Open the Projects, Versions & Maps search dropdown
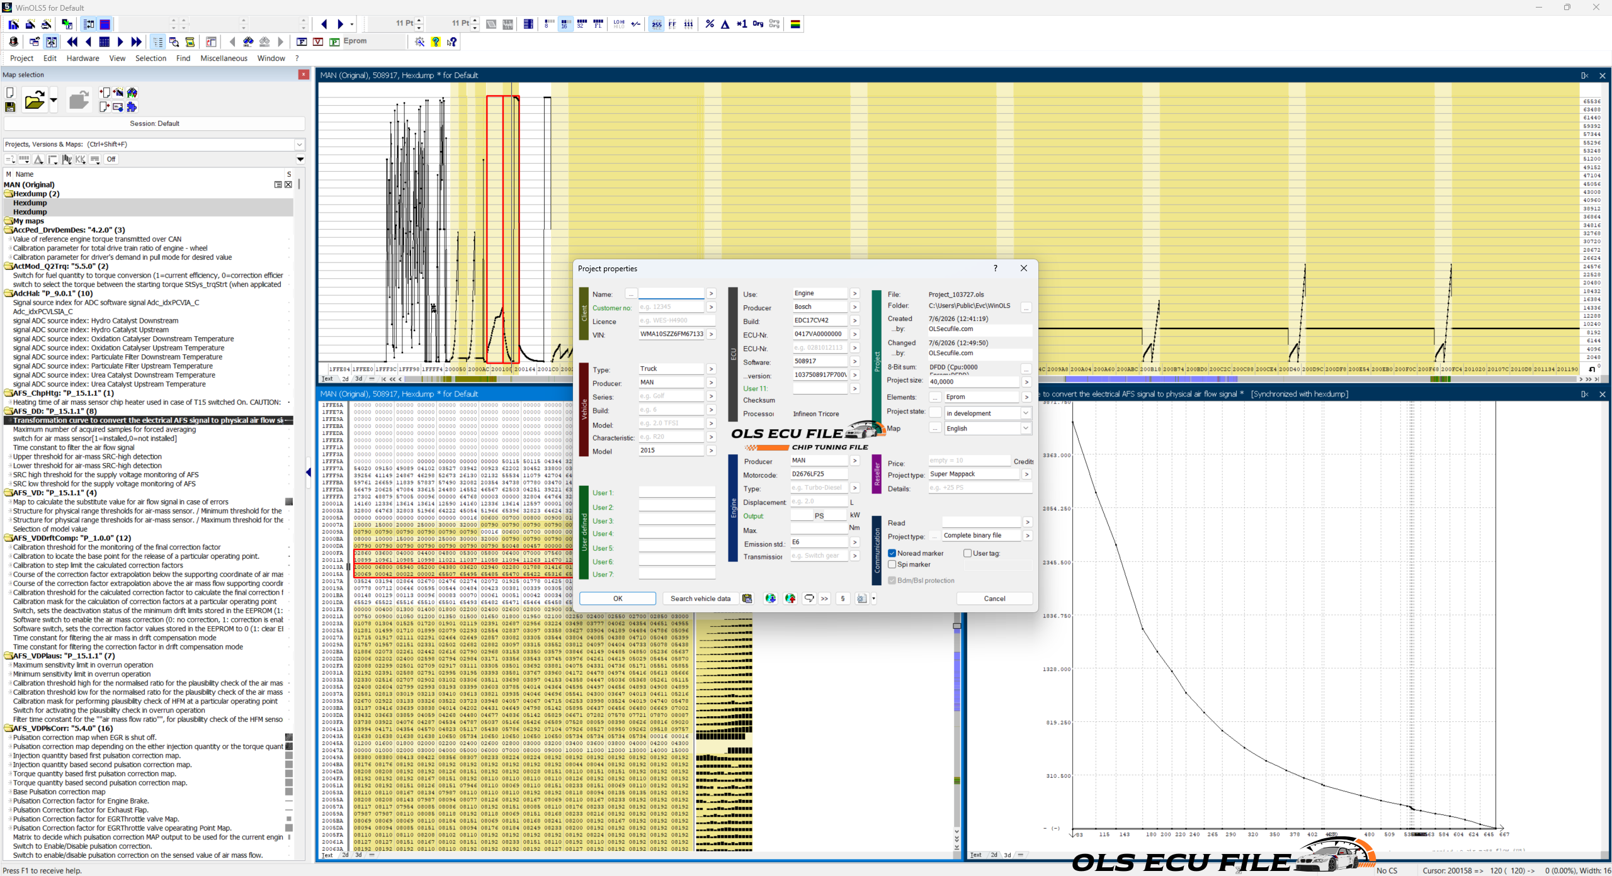The height and width of the screenshot is (876, 1612). (x=300, y=144)
